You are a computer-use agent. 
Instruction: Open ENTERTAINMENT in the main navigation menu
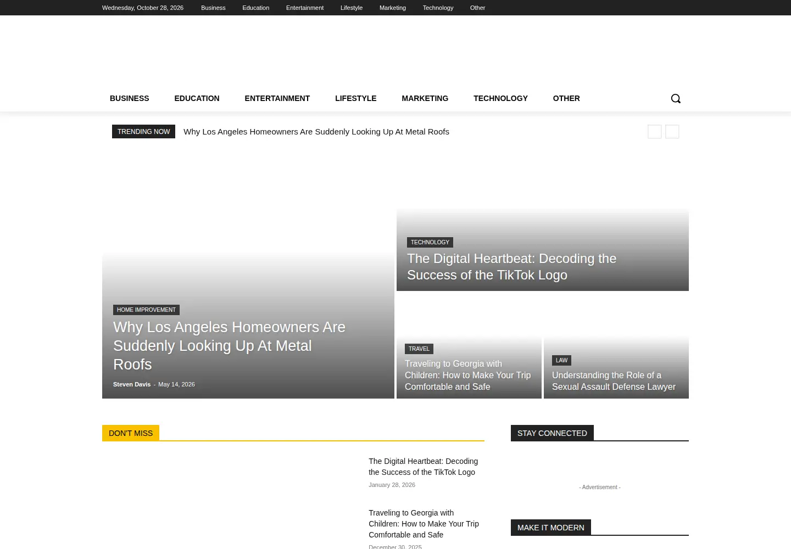[277, 98]
